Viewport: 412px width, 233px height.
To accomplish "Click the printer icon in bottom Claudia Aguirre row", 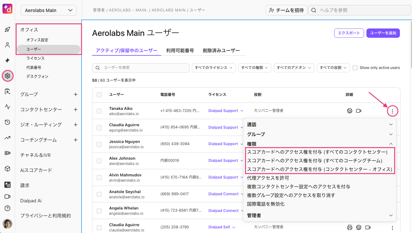I will pyautogui.click(x=350, y=227).
